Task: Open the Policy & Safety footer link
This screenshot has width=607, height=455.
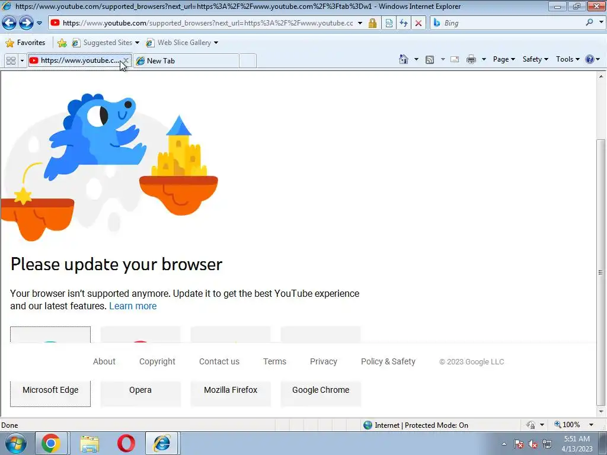Action: click(x=388, y=361)
